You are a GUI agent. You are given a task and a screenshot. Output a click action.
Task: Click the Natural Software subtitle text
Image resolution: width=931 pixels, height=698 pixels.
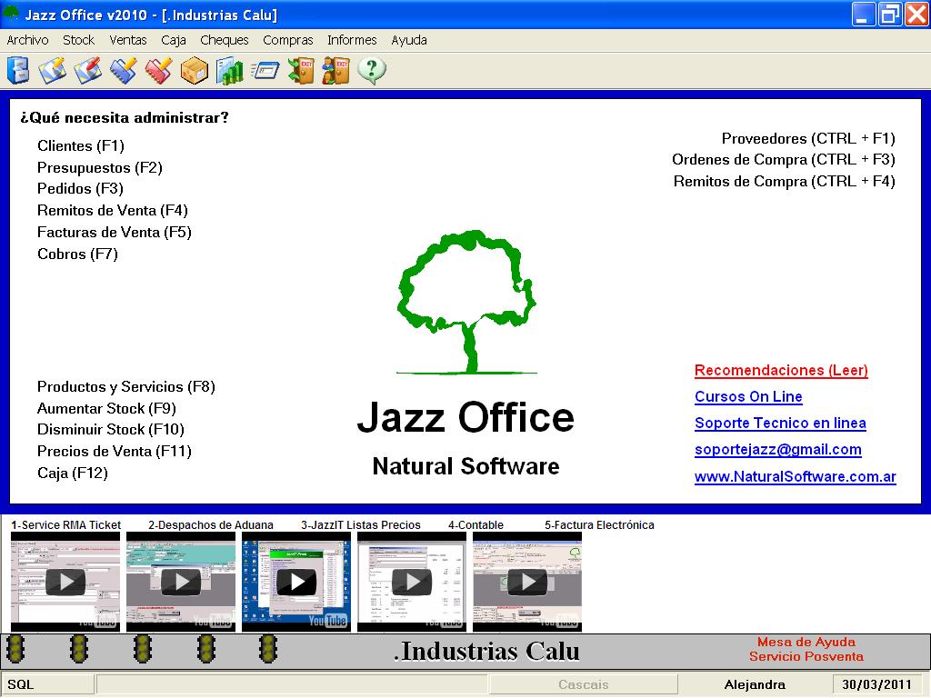tap(466, 466)
